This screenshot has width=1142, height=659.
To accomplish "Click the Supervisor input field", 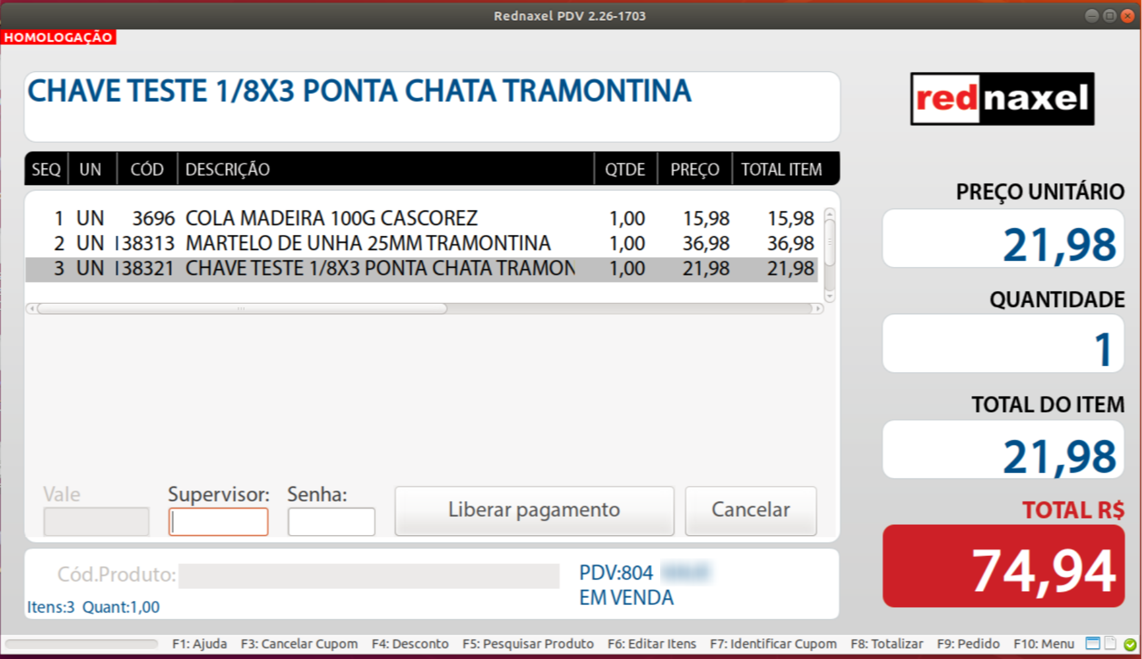I will 218,522.
